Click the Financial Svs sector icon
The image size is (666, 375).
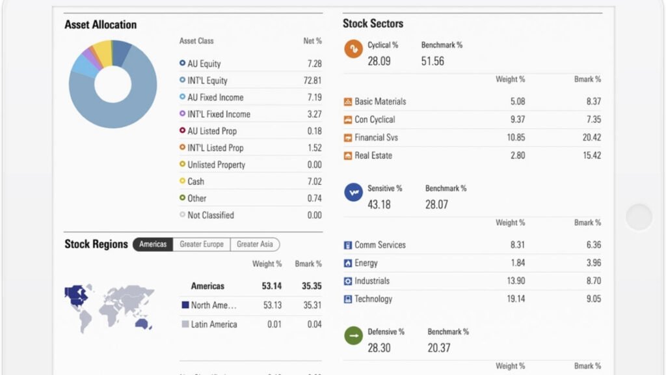[348, 138]
